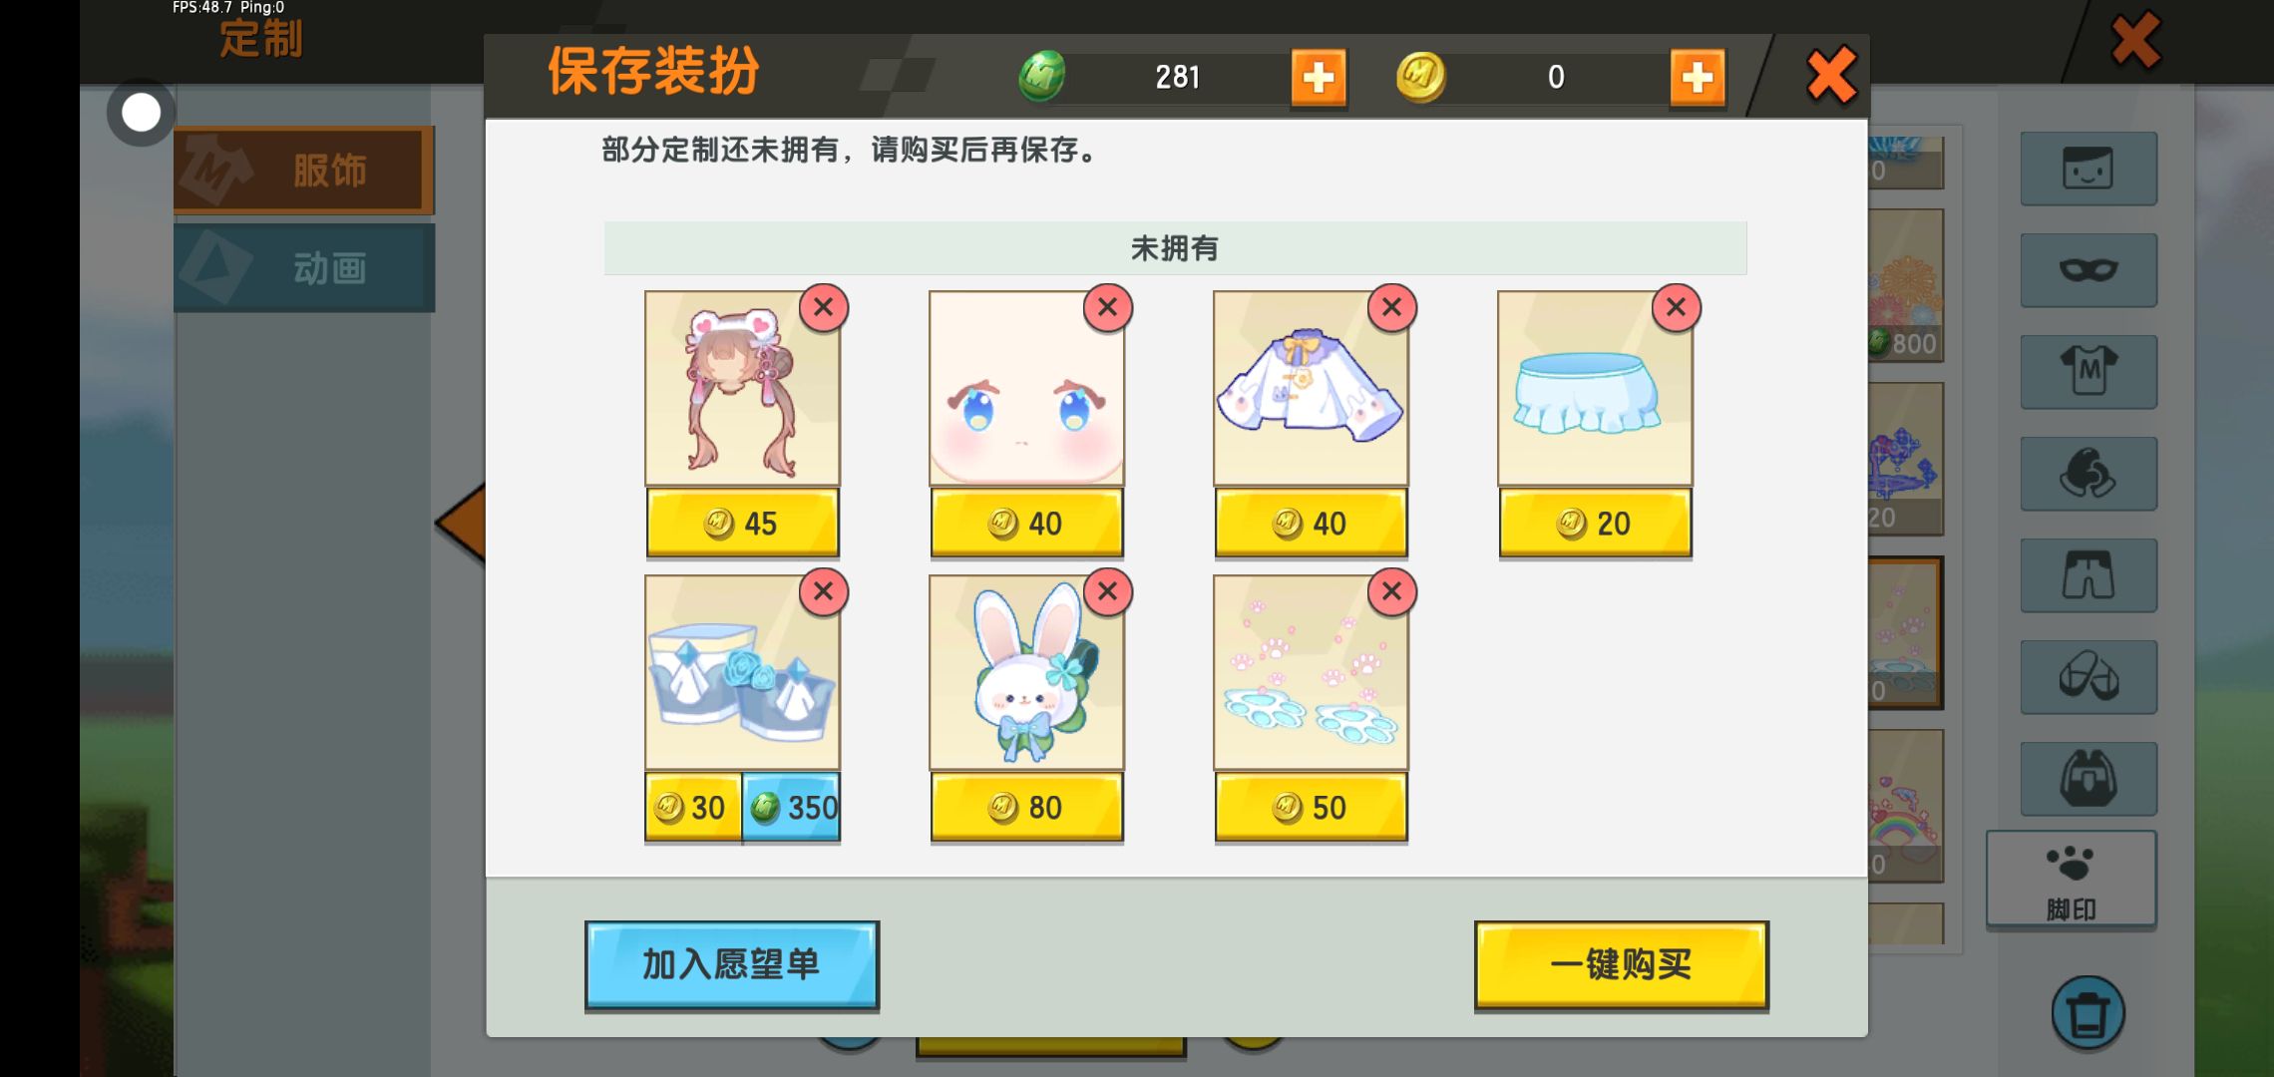
Task: Open the mask category icon
Action: [2088, 270]
